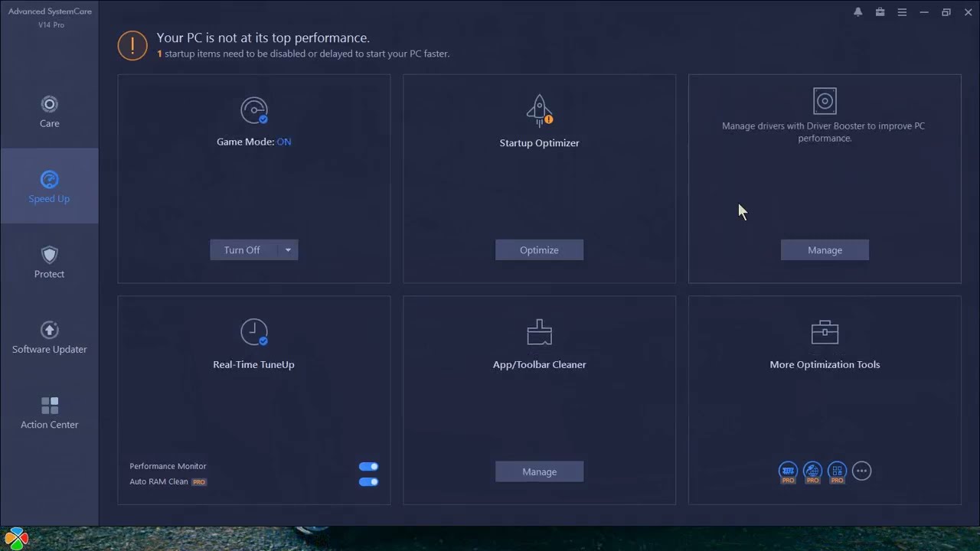Image resolution: width=980 pixels, height=551 pixels.
Task: Open the hamburger options menu
Action: pyautogui.click(x=902, y=12)
